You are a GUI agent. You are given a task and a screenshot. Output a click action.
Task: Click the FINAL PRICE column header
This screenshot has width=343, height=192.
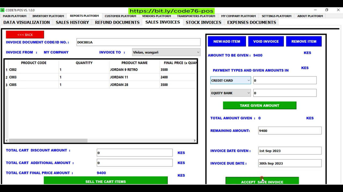coord(178,63)
